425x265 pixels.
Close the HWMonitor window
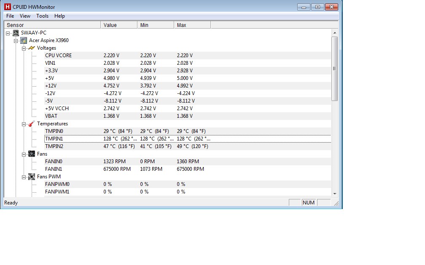331,7
